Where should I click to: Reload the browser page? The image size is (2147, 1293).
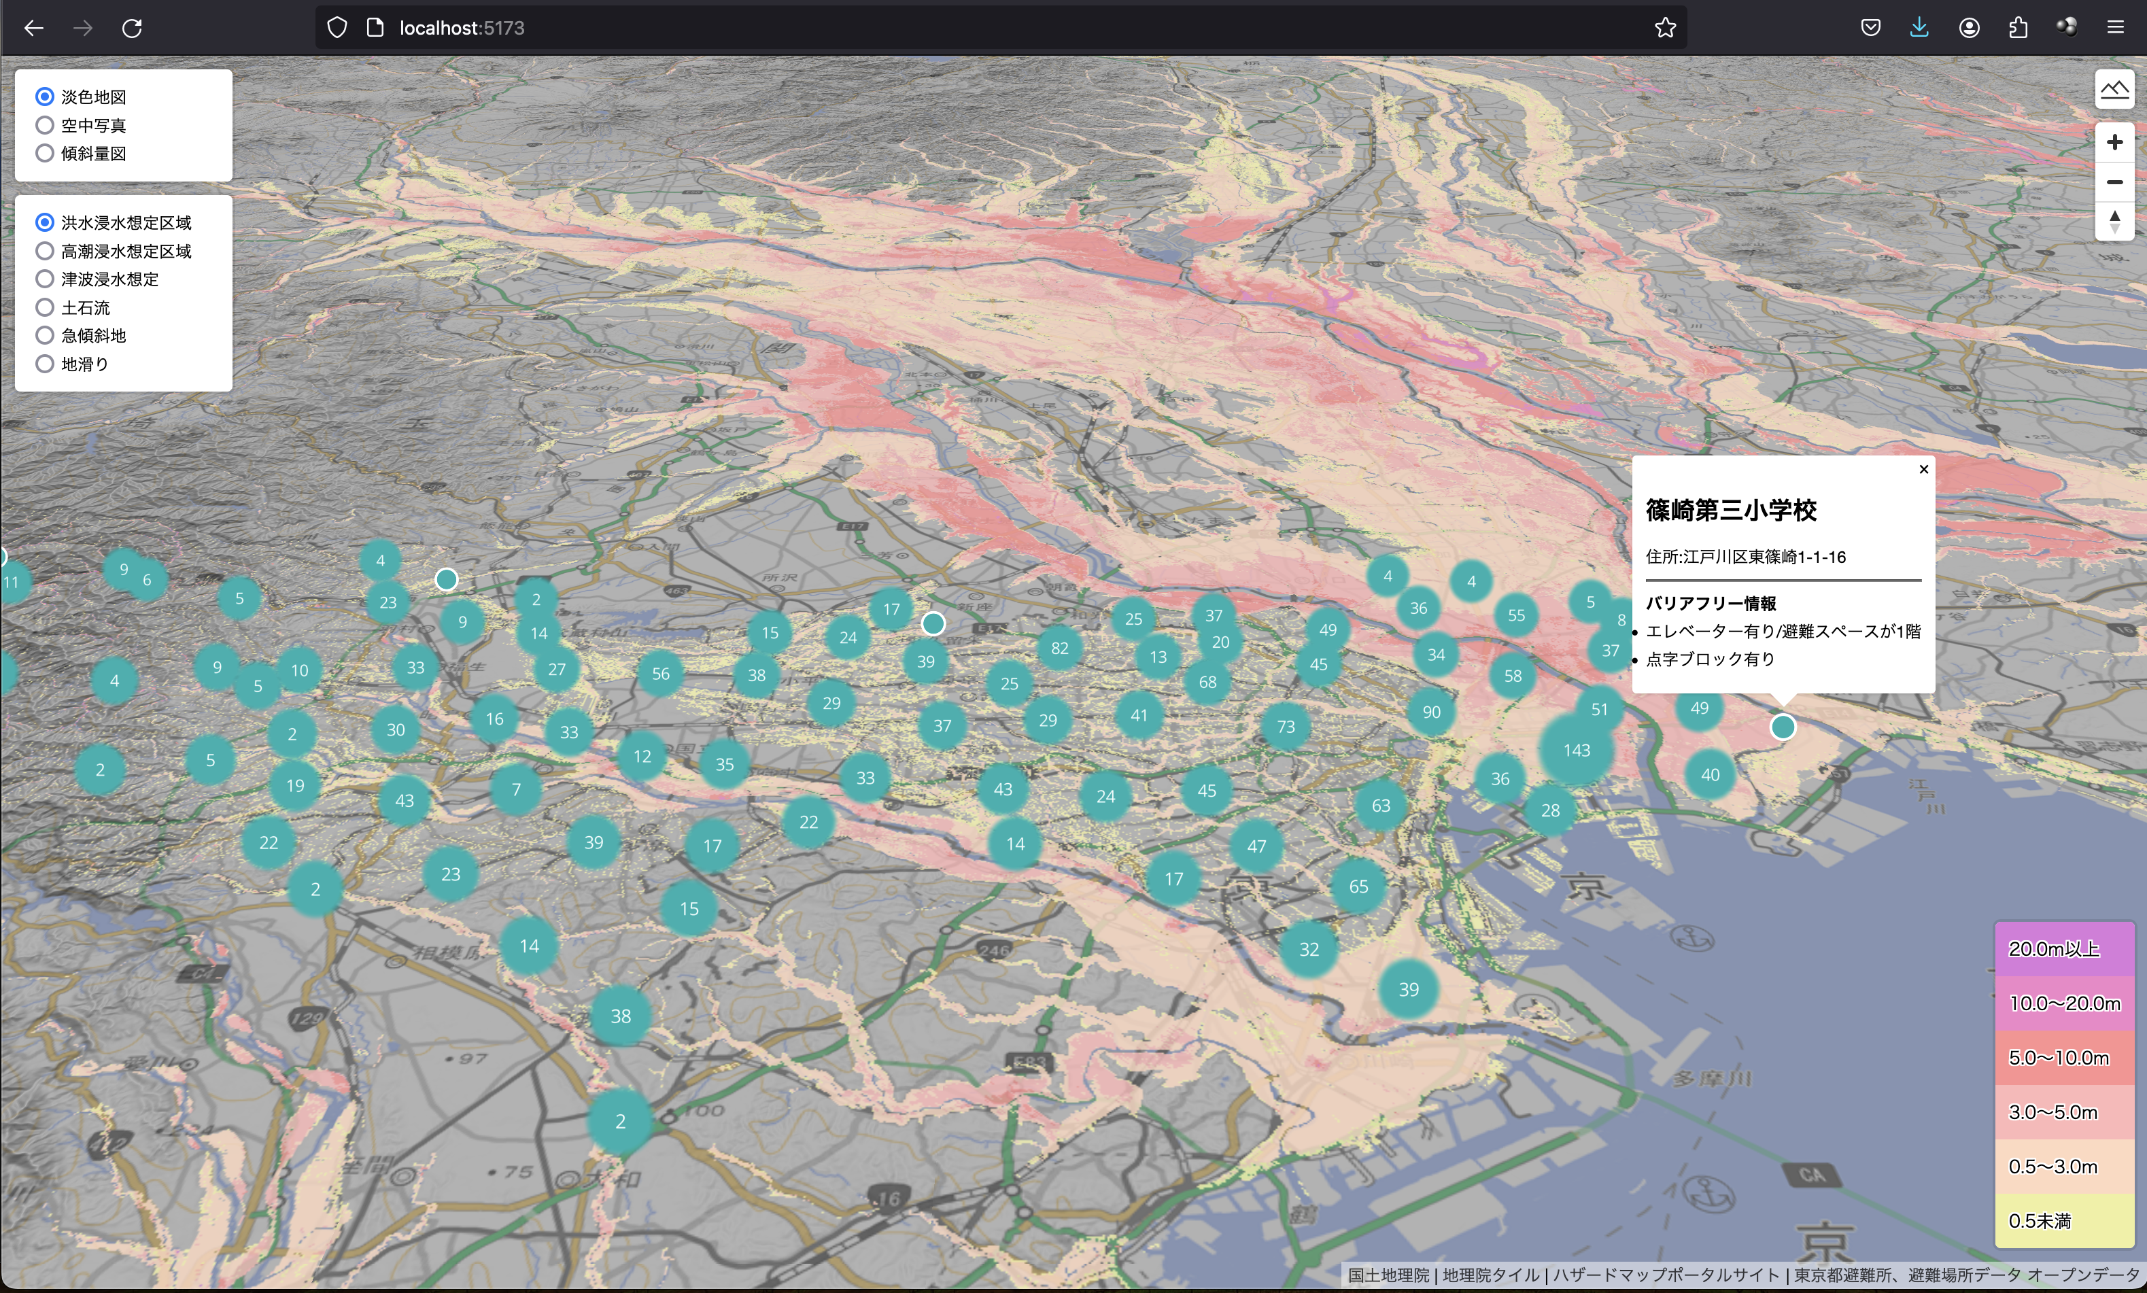(x=132, y=28)
